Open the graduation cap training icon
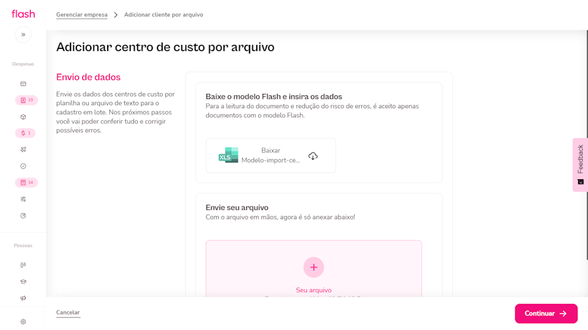588x330 pixels. point(24,282)
